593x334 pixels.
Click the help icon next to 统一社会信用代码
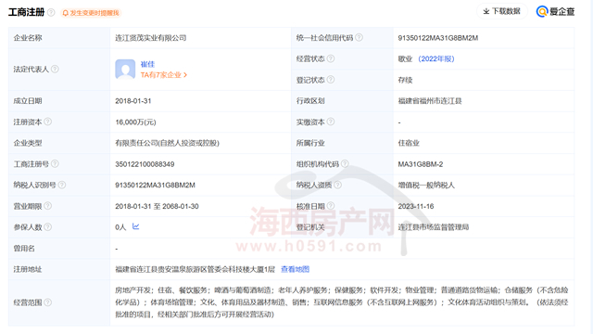pyautogui.click(x=359, y=37)
